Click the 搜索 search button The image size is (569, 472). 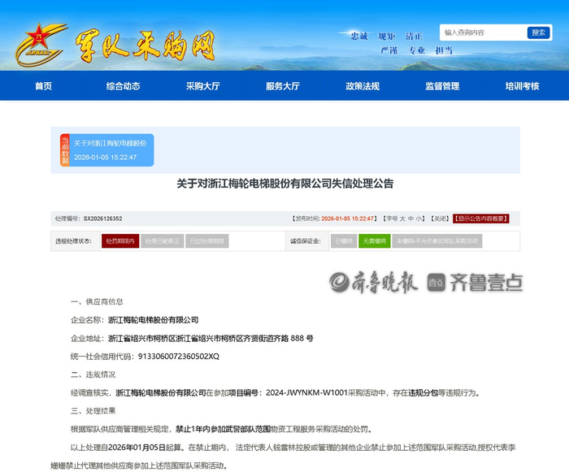[538, 32]
